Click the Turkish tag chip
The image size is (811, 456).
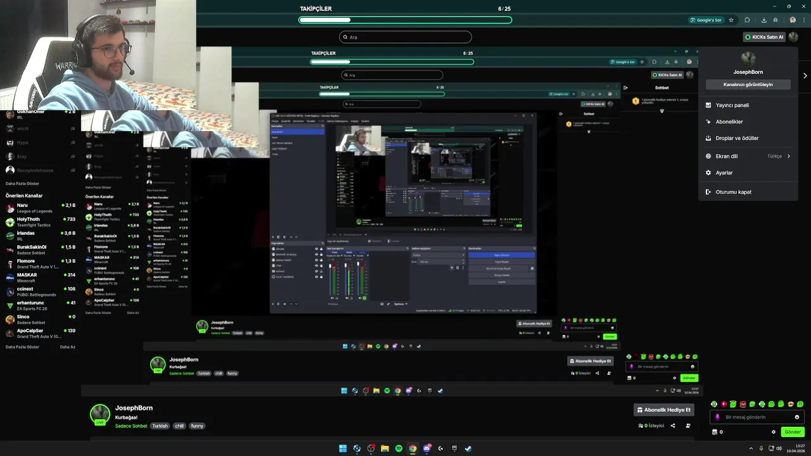pos(160,426)
